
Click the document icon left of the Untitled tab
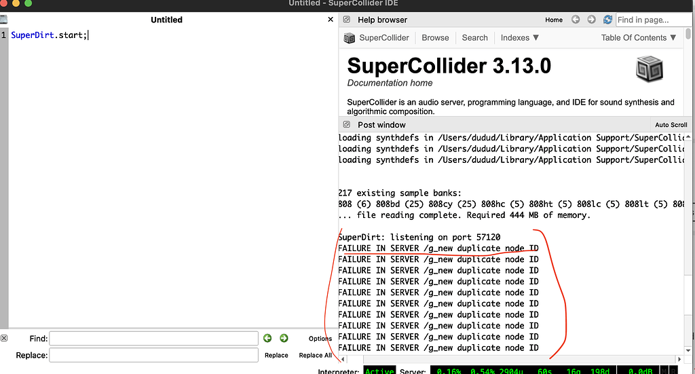pyautogui.click(x=3, y=20)
